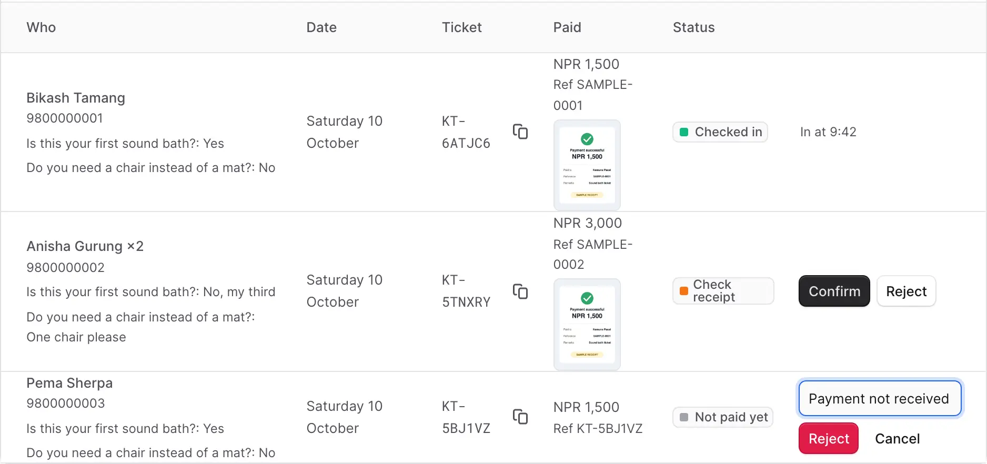Reject Anisha Gurung's booking

click(x=906, y=291)
